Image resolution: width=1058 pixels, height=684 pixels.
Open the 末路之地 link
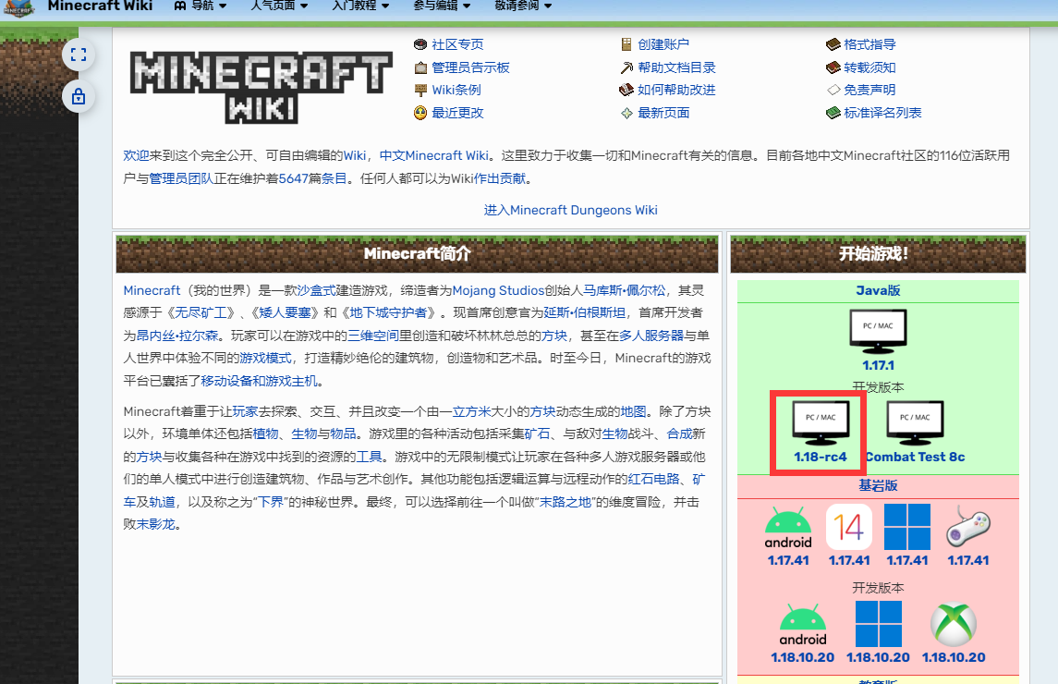565,502
